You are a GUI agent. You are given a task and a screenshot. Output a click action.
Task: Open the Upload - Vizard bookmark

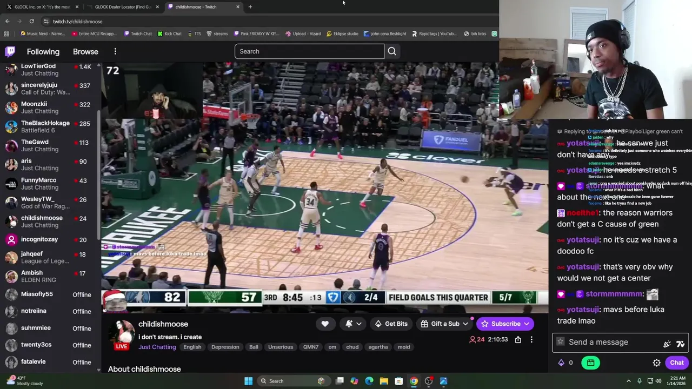coord(303,33)
